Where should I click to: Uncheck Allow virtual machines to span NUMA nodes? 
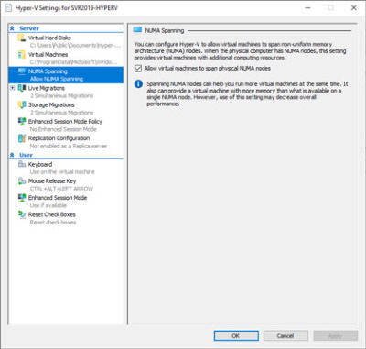click(x=138, y=69)
